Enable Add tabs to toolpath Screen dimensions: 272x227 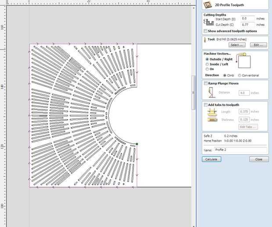pyautogui.click(x=206, y=105)
